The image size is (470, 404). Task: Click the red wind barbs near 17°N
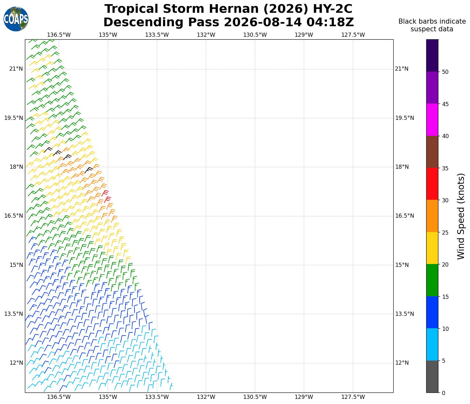click(106, 196)
